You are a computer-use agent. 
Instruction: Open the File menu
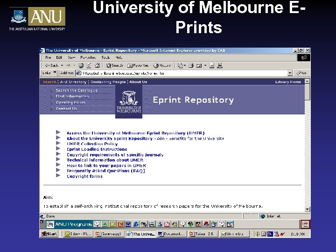48,57
